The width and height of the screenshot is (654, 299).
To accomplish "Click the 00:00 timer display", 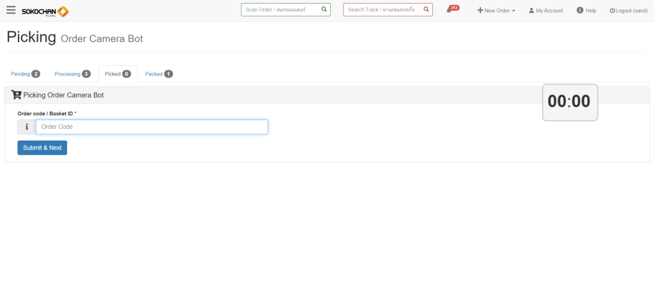I will point(570,102).
